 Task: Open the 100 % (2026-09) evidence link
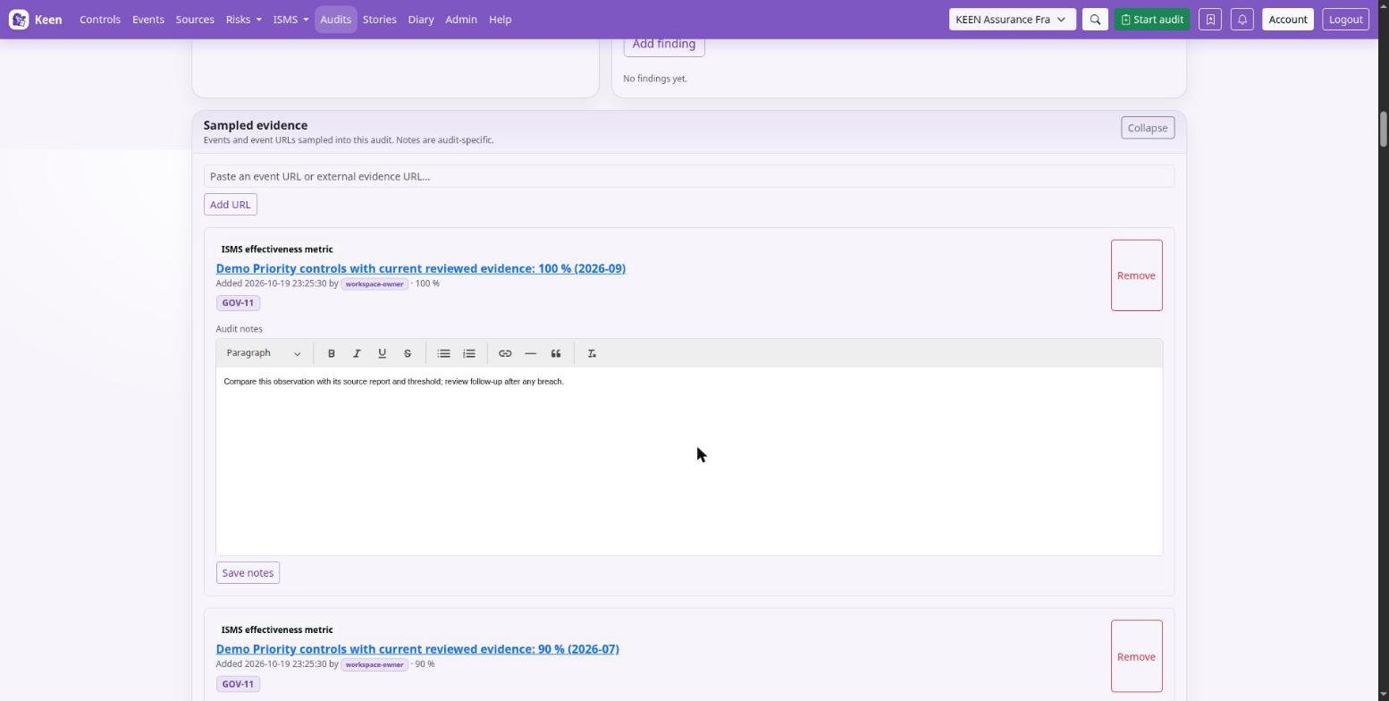[420, 268]
